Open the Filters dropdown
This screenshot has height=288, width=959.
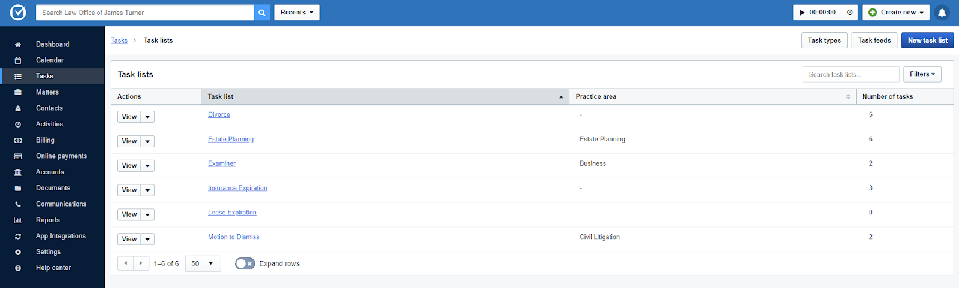tap(922, 74)
